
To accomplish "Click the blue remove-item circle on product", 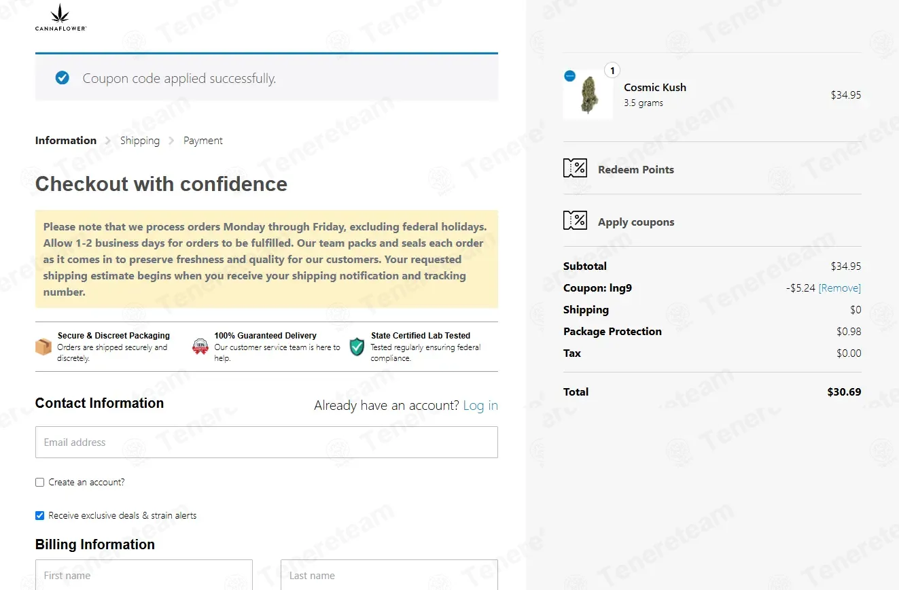I will (x=569, y=76).
